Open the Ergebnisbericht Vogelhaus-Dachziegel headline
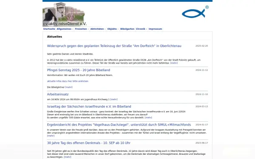This screenshot has height=159, width=255. (119, 125)
